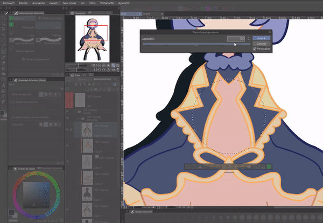Open Modo de selección dropdown arrow

click(x=60, y=94)
